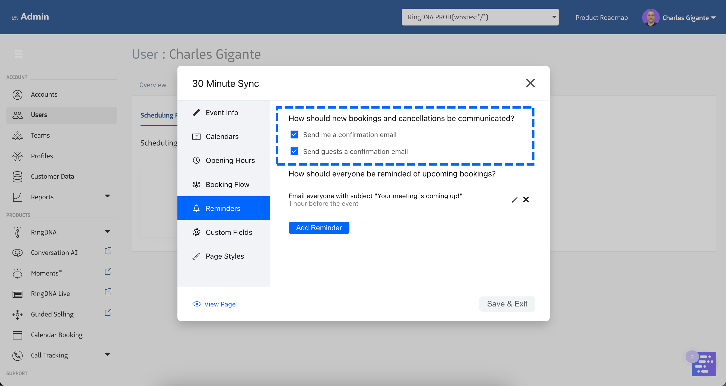Click the pencil edit icon for the reminder

[x=514, y=200]
